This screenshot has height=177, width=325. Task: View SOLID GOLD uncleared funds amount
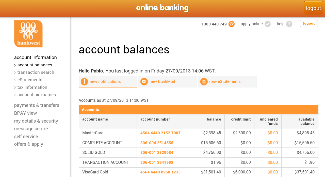click(272, 153)
